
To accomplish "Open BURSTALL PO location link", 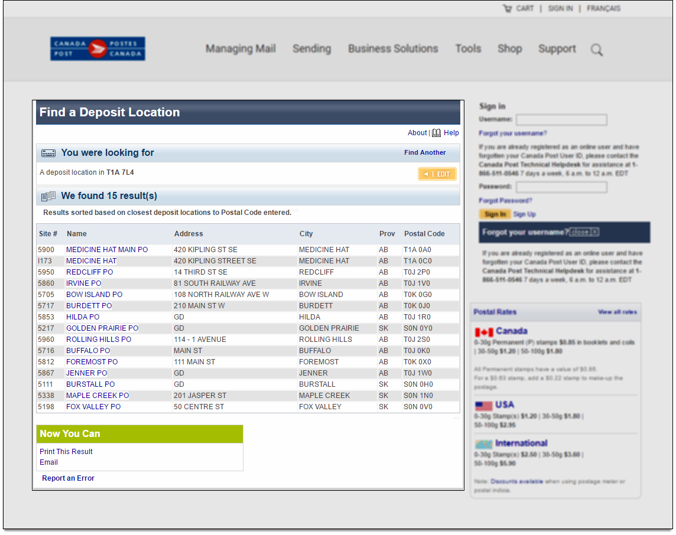I will (90, 384).
